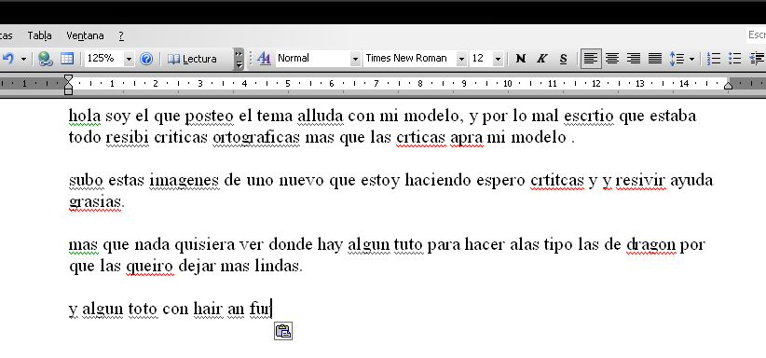
Task: Click the Normal style name box
Action: click(313, 58)
